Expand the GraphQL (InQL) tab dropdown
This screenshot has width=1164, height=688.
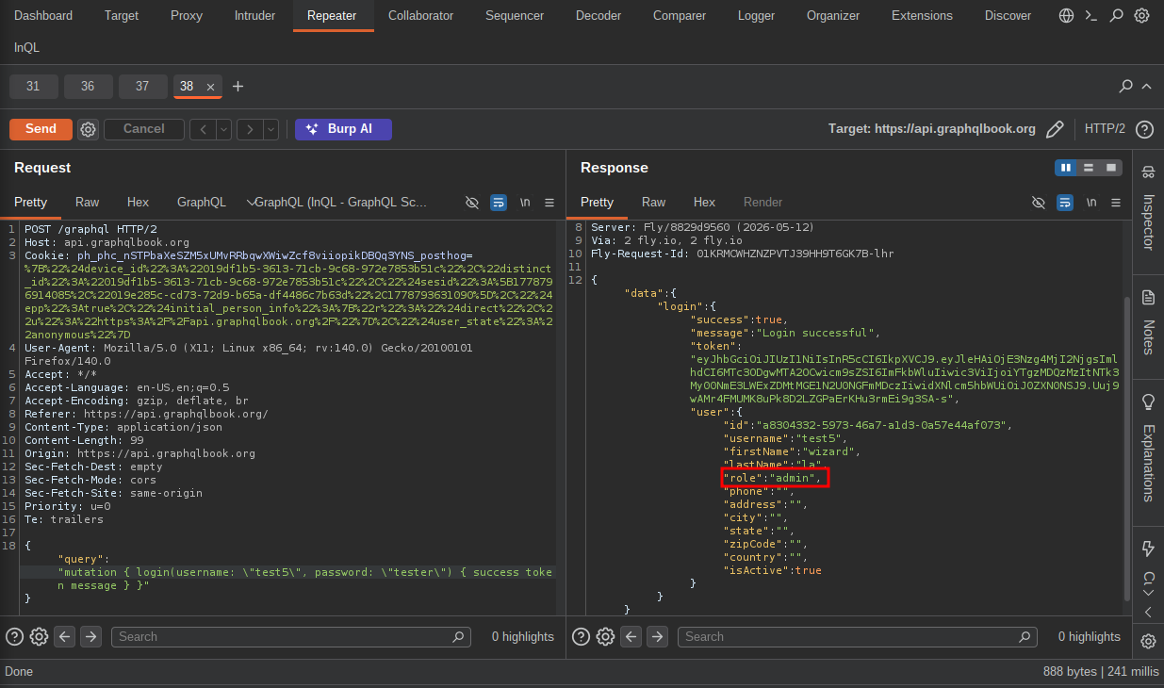(x=250, y=203)
